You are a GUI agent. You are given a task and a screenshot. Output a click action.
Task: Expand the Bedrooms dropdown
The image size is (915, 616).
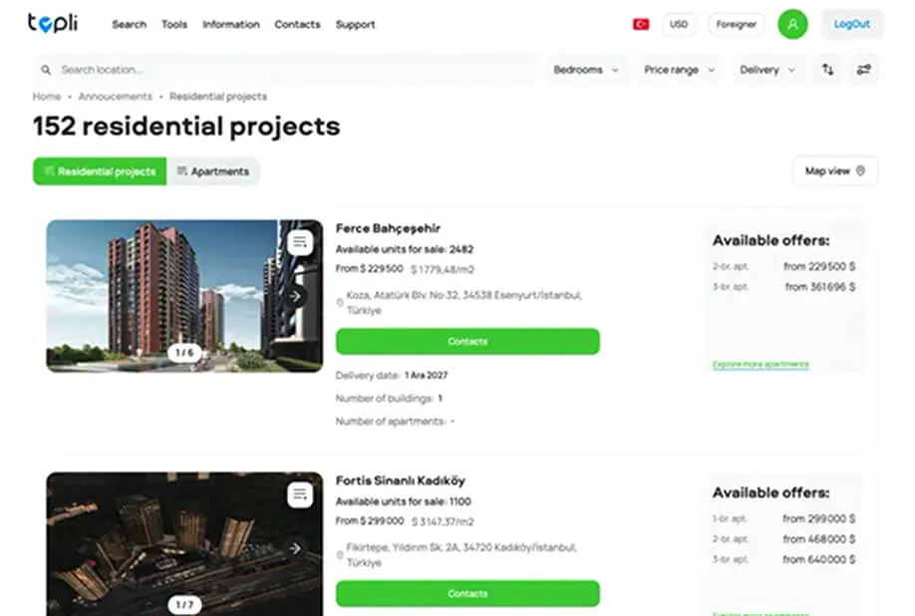(586, 70)
